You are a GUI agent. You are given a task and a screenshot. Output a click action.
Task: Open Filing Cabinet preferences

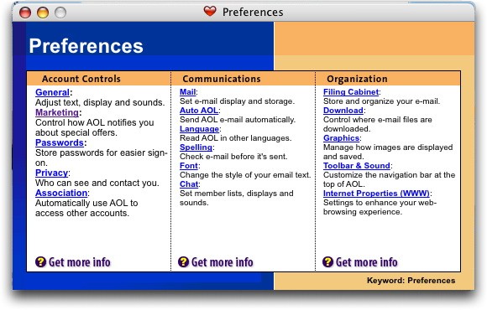[351, 92]
